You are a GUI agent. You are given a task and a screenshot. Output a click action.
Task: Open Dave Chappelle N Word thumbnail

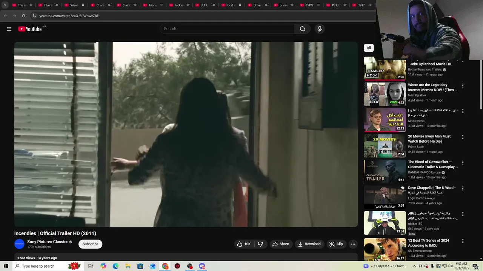pyautogui.click(x=385, y=197)
